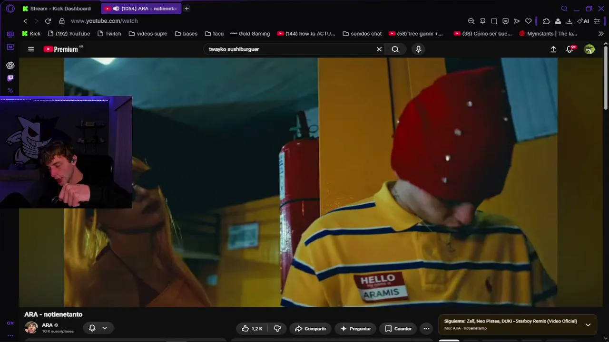Image resolution: width=609 pixels, height=342 pixels.
Task: Click the Compartir share button
Action: (x=310, y=328)
